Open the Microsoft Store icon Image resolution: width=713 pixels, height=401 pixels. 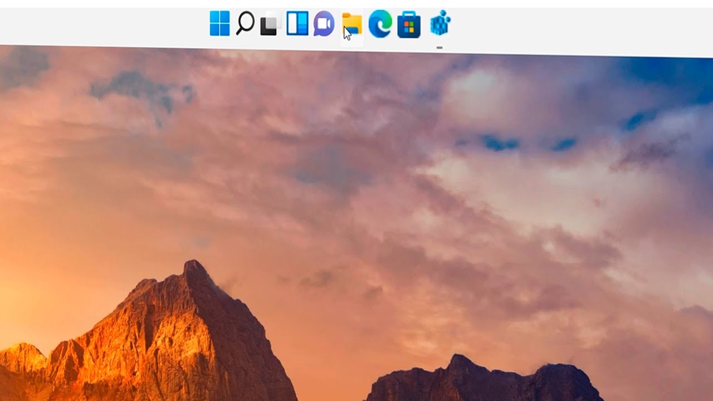(x=409, y=25)
